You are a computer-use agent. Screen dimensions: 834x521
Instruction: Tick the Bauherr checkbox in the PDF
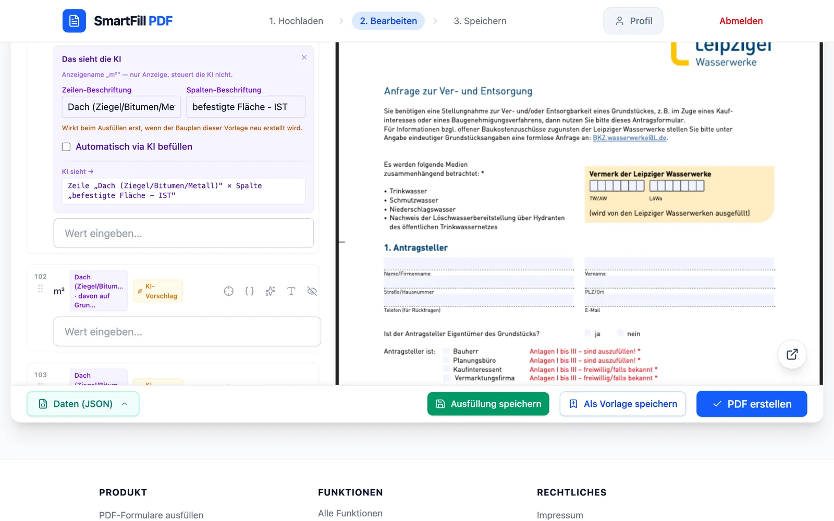click(446, 351)
